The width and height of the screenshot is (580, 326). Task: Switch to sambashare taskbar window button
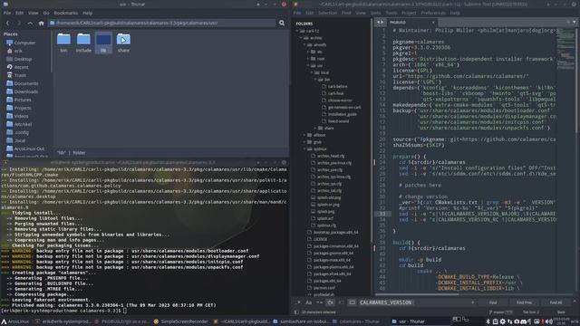tap(301, 321)
